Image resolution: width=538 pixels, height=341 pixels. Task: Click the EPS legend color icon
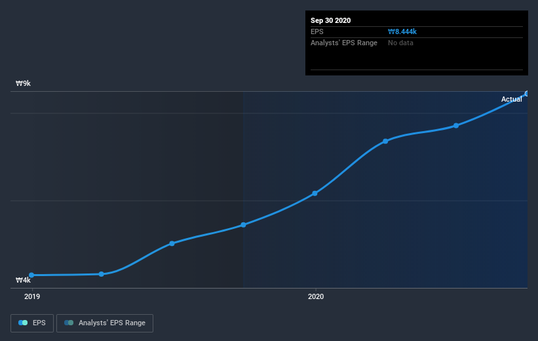pyautogui.click(x=23, y=323)
